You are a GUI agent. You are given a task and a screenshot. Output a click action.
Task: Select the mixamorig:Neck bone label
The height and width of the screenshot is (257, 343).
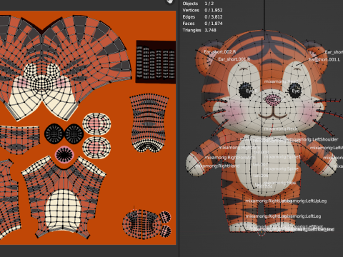pyautogui.click(x=281, y=128)
